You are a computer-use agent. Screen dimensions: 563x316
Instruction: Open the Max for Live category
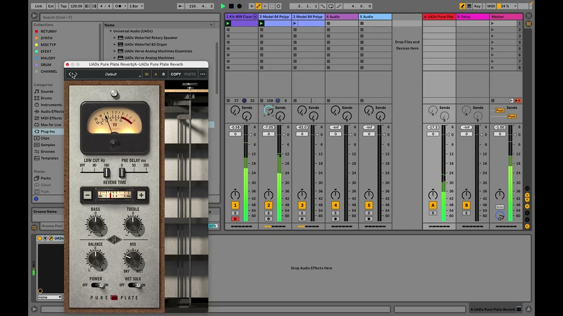click(51, 125)
